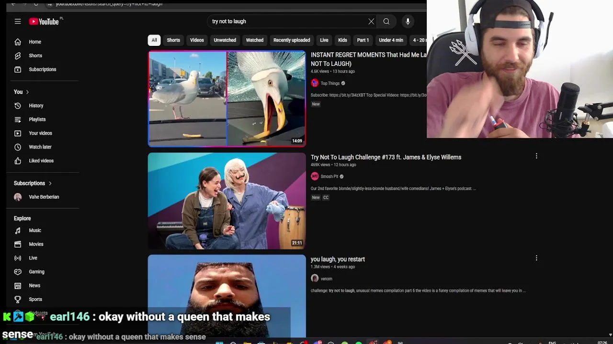Viewport: 613px width, 344px height.
Task: Open Shorts from the sidebar icon
Action: (18, 56)
